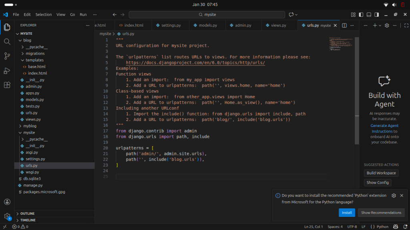Open the Selection menu
Screen dimensions: 410x230
44,15
